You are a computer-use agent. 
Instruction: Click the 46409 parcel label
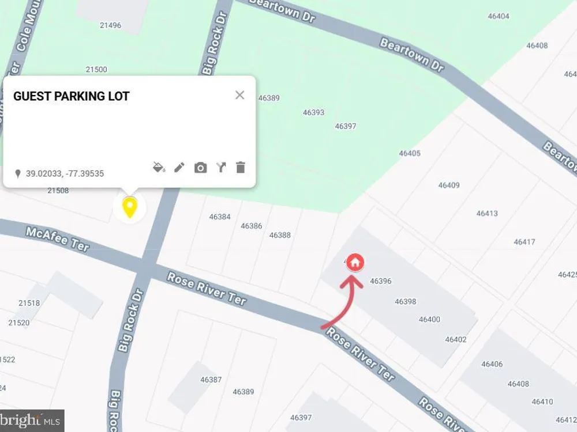point(448,185)
